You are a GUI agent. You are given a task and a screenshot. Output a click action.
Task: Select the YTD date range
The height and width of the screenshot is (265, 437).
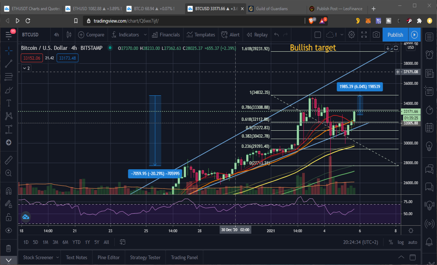coord(76,242)
